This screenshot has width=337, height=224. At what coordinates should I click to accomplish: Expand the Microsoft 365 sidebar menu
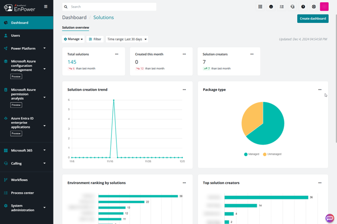tap(45, 150)
